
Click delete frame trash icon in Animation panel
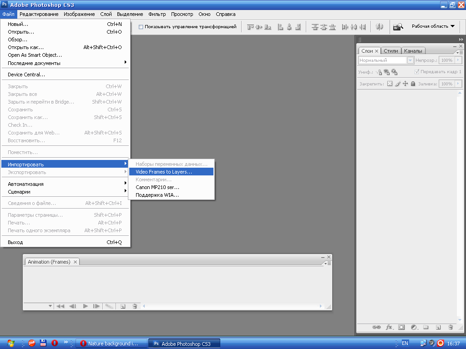point(135,306)
